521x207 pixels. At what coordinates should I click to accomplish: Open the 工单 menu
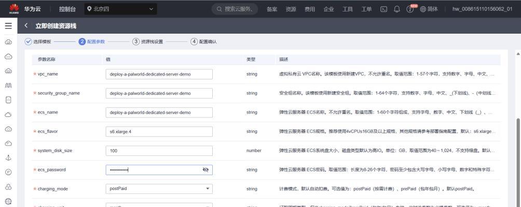pyautogui.click(x=366, y=9)
